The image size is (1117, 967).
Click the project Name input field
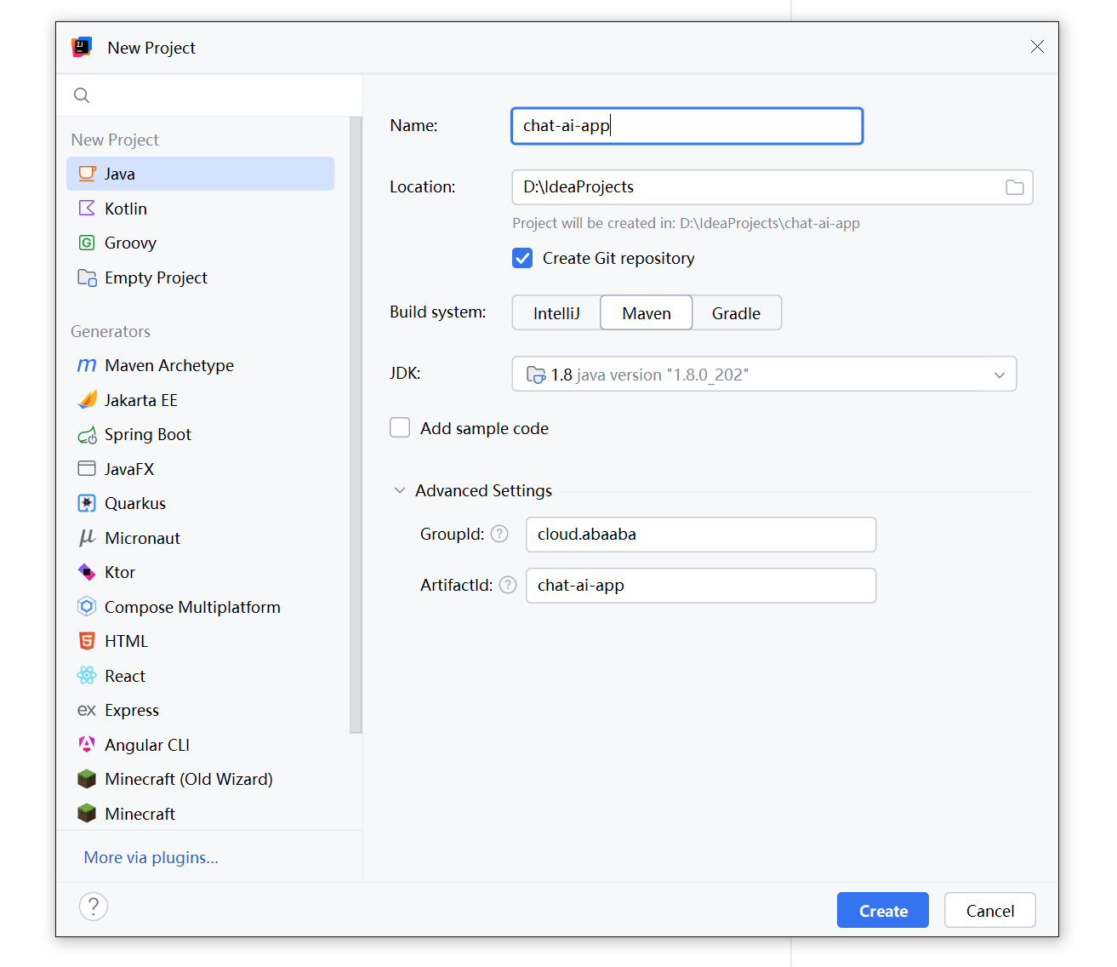pos(687,126)
